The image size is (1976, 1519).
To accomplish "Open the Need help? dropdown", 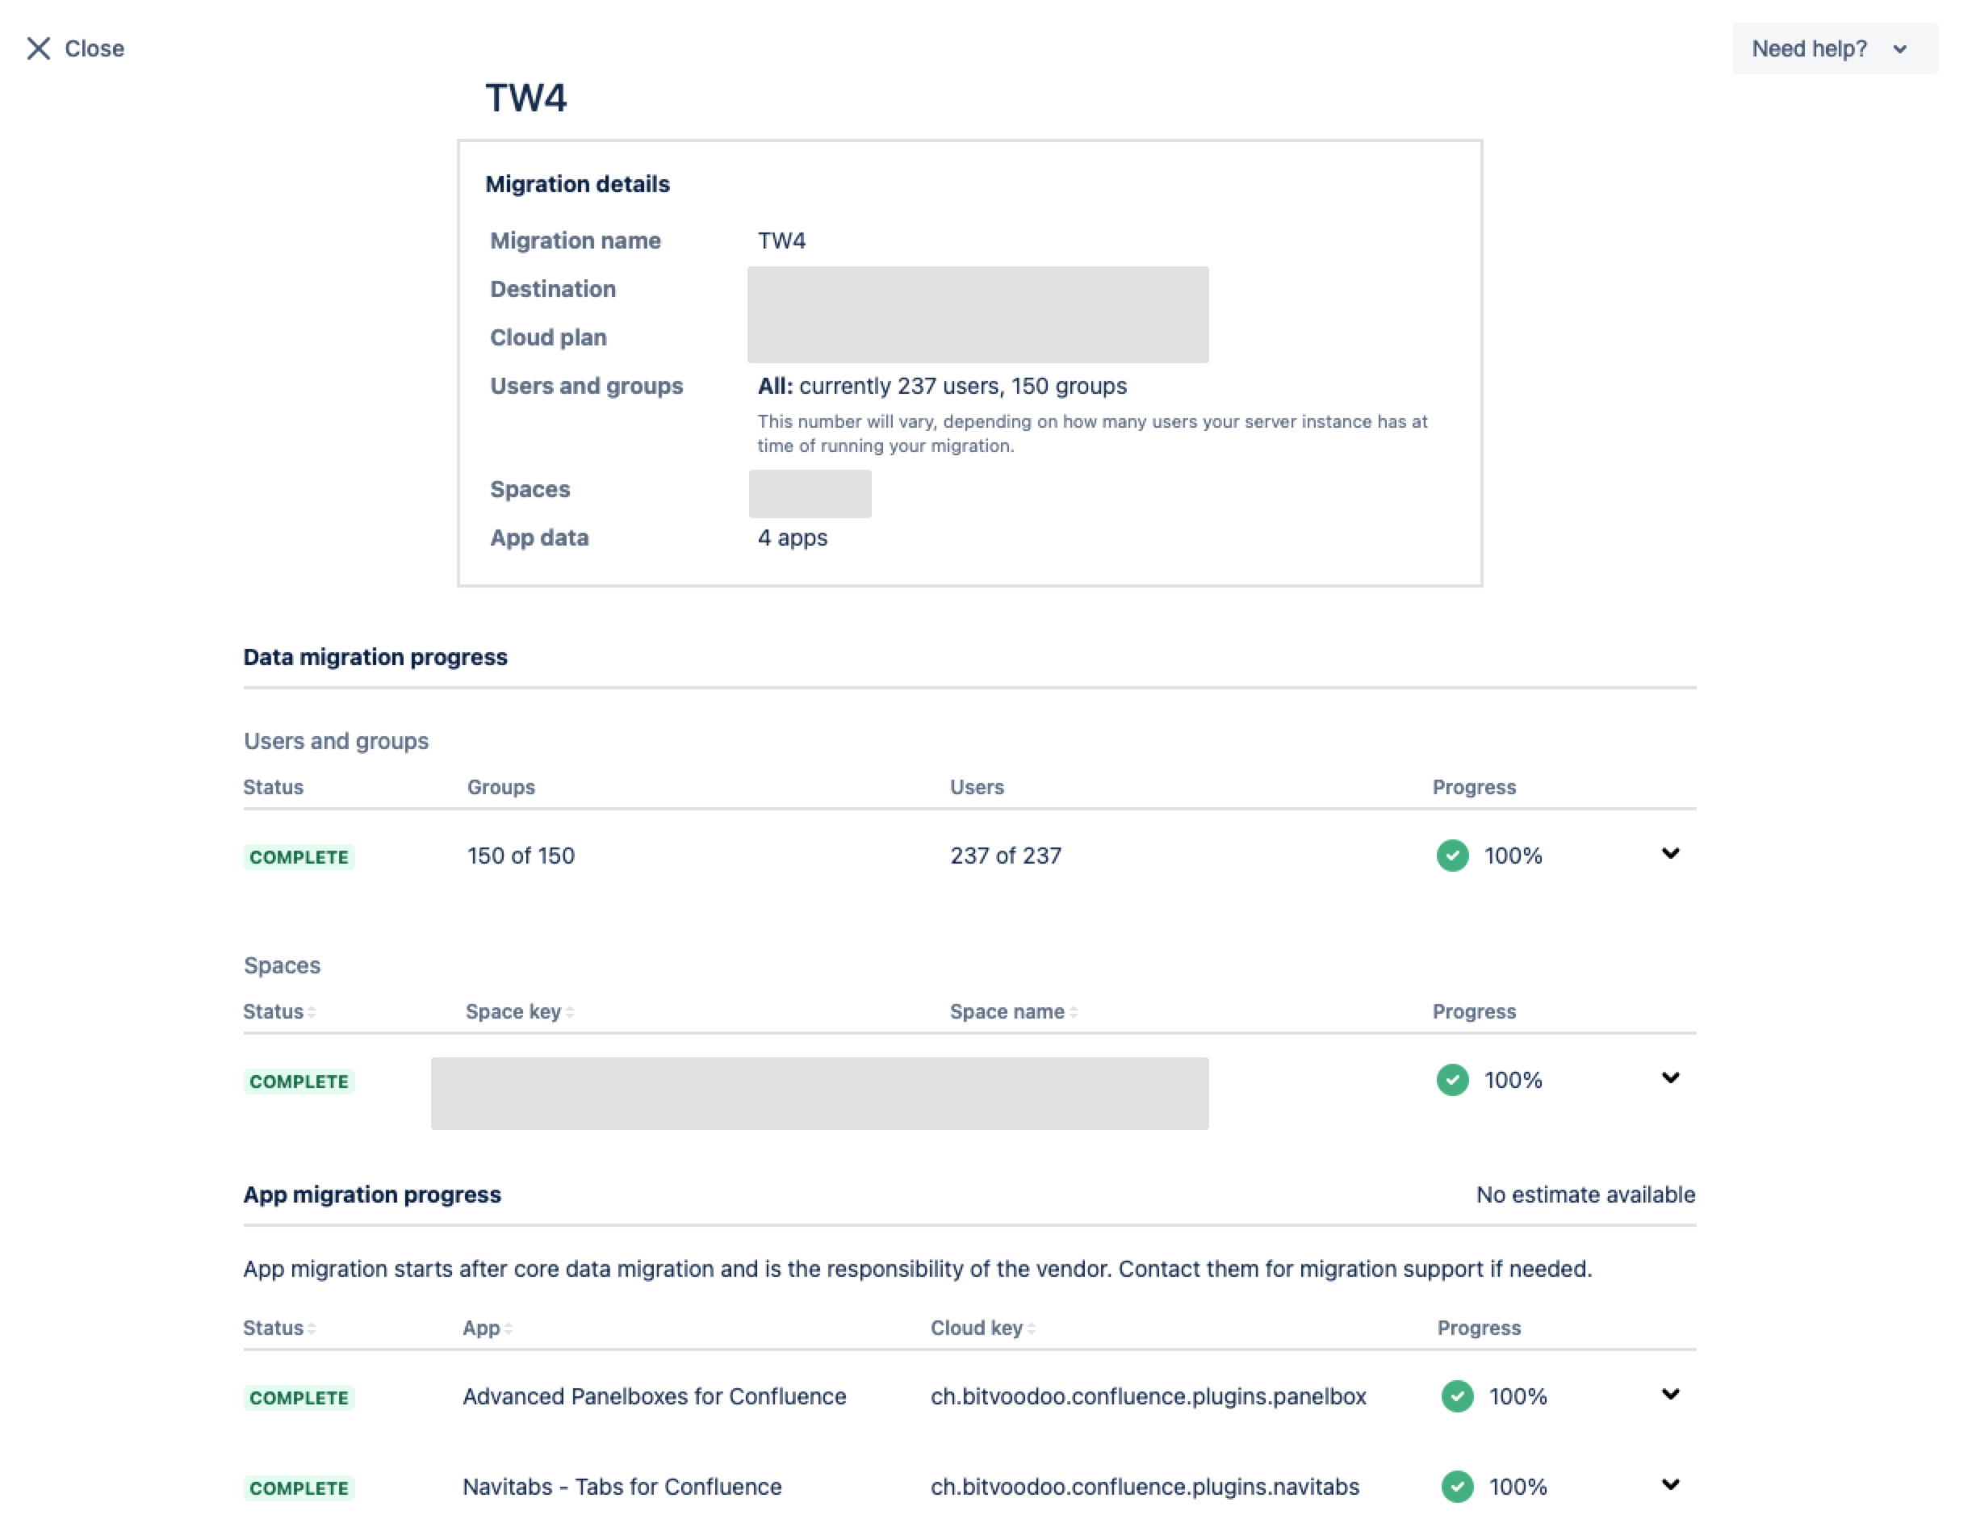I will point(1832,48).
